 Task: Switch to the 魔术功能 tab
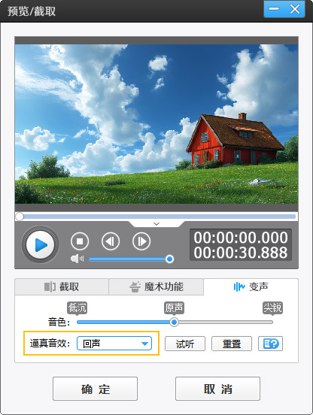156,286
